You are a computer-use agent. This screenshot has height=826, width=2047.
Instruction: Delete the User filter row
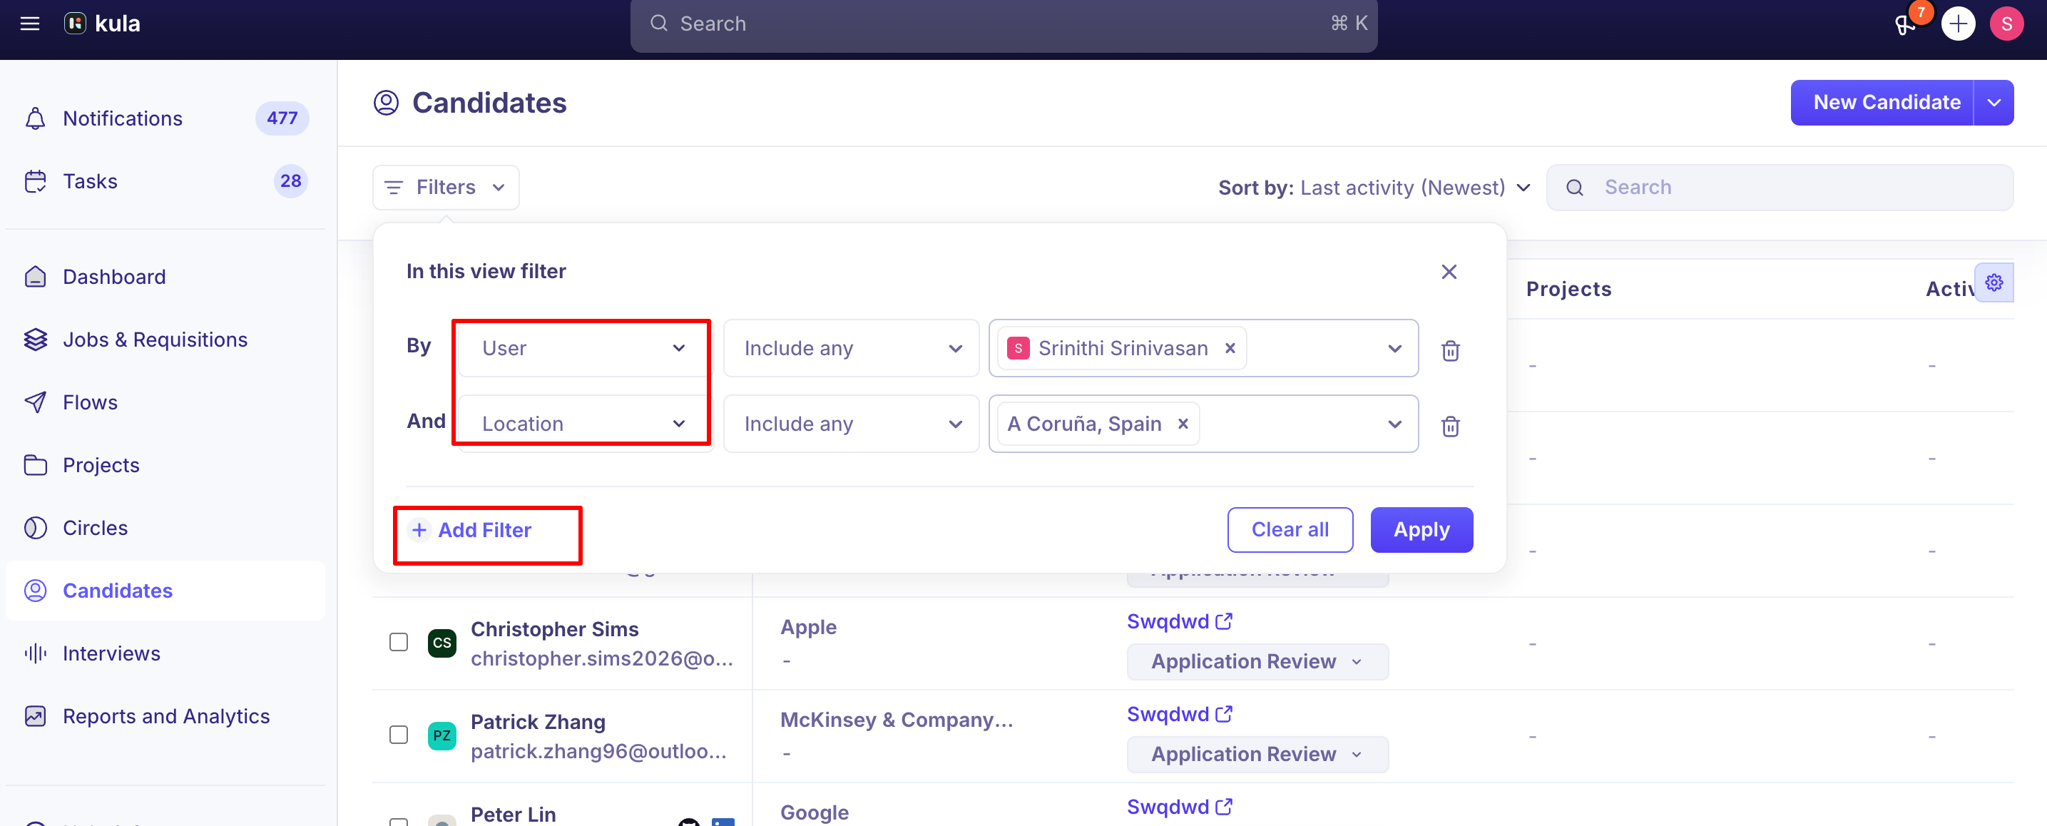click(1450, 350)
